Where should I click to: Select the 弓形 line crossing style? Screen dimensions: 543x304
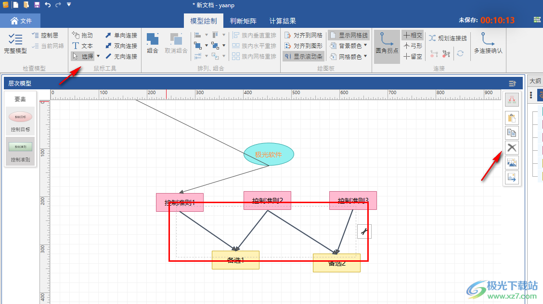click(x=413, y=46)
